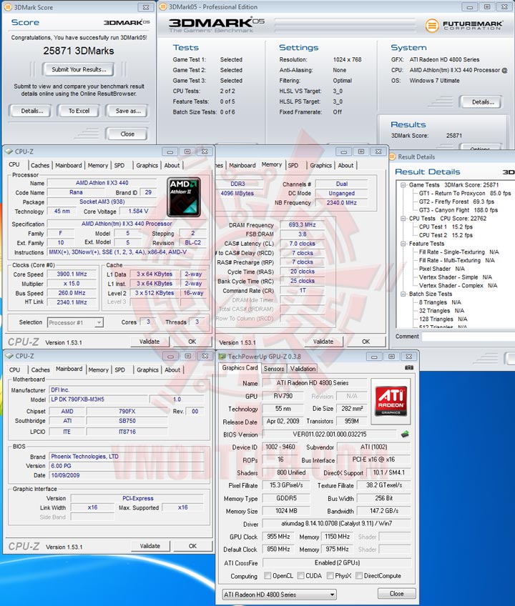Click Close button in 3DMark Score window
This screenshot has height=606, width=515.
[x=127, y=134]
